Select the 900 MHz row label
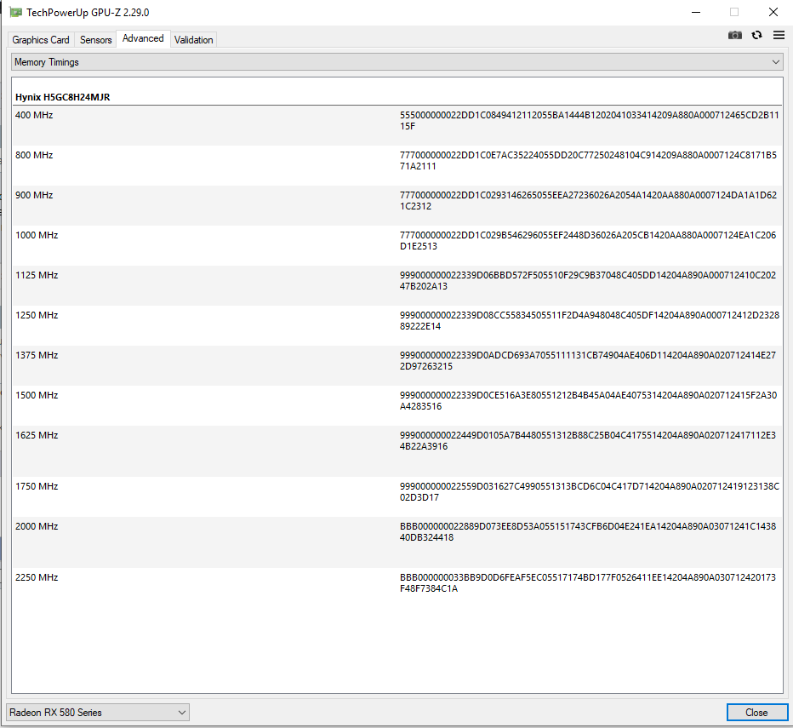 tap(34, 195)
